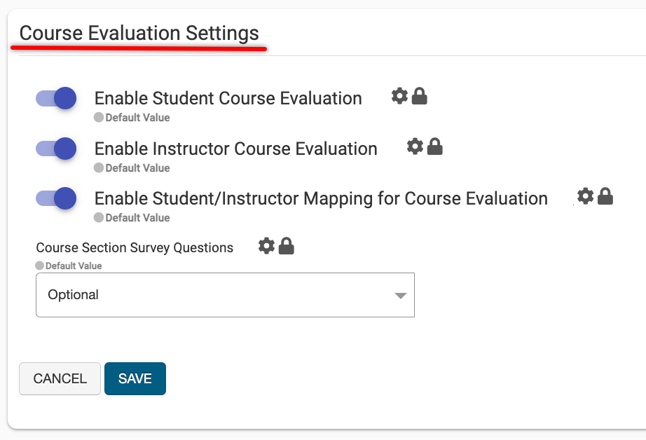This screenshot has width=646, height=440.
Task: Toggle off Enable Student Course Evaluation switch
Action: pyautogui.click(x=56, y=98)
